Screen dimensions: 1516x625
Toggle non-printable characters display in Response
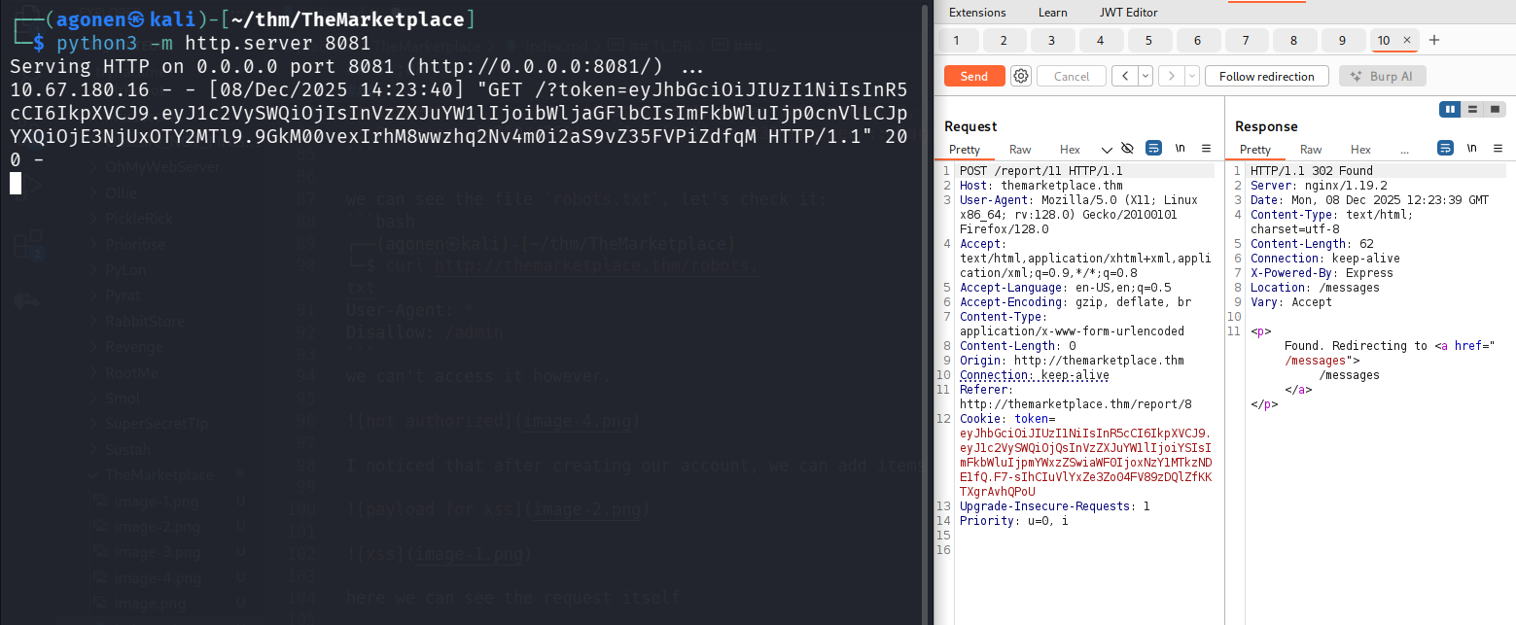[x=1471, y=149]
